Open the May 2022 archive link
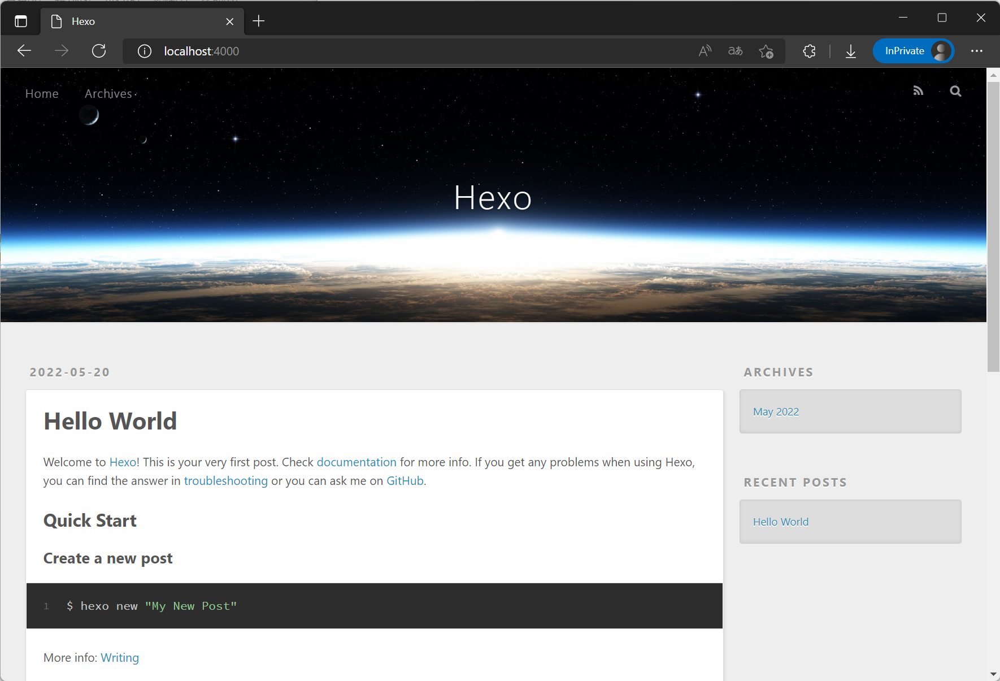 (x=776, y=412)
